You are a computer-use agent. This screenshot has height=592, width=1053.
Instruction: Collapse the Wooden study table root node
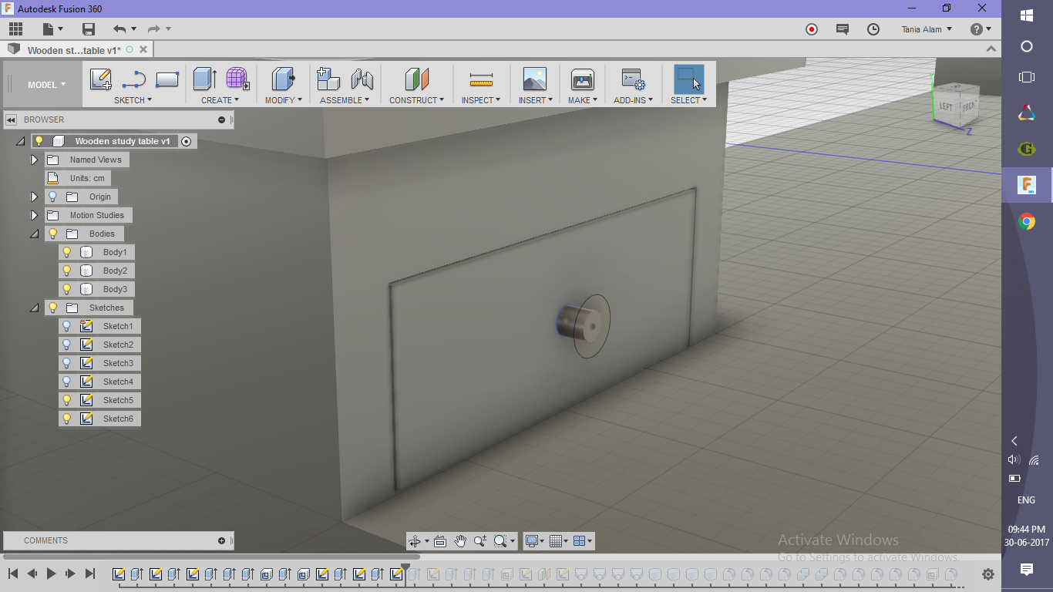tap(21, 142)
